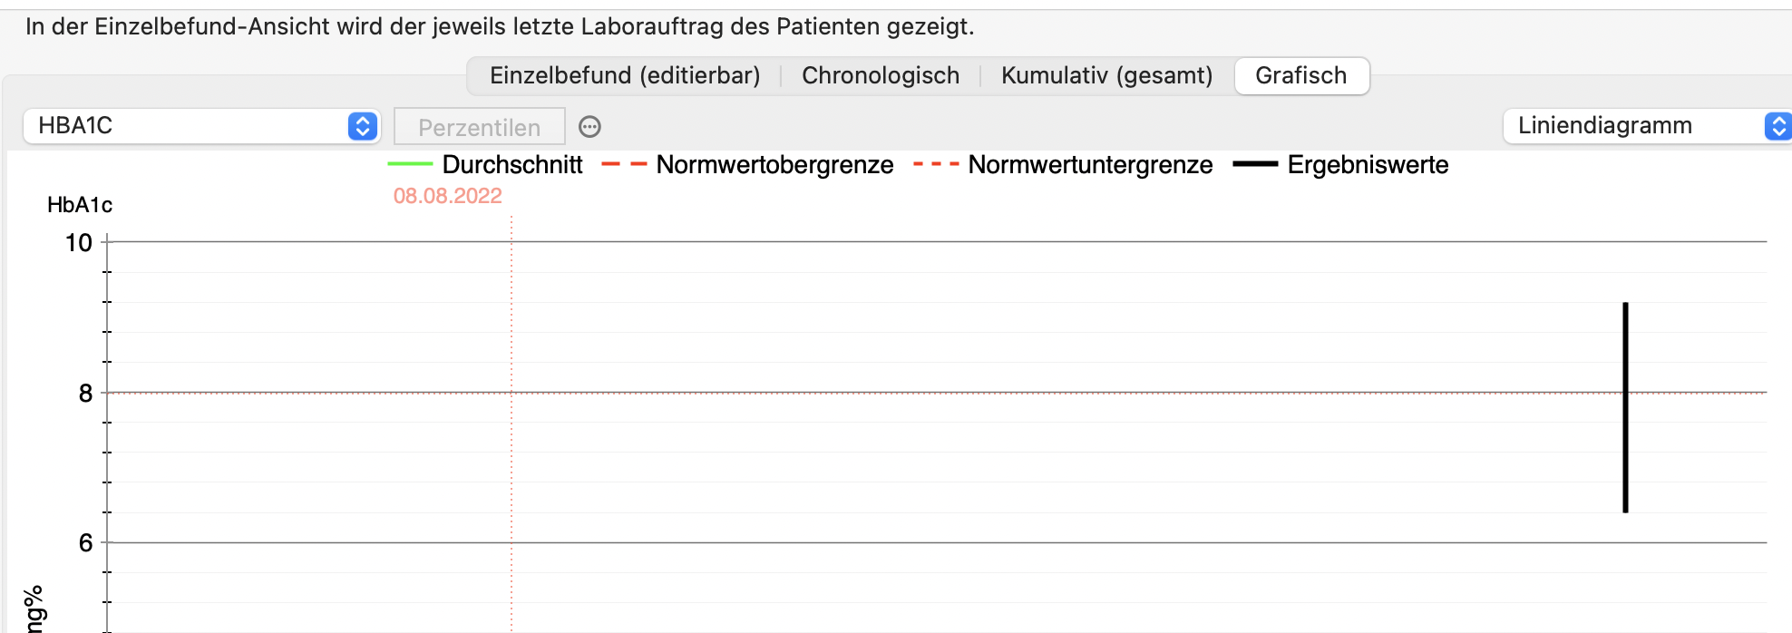Toggle the Ergebniswerte legend label

(x=1368, y=165)
